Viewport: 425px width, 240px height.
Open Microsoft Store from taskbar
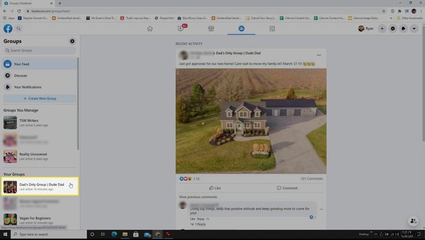pos(136,234)
